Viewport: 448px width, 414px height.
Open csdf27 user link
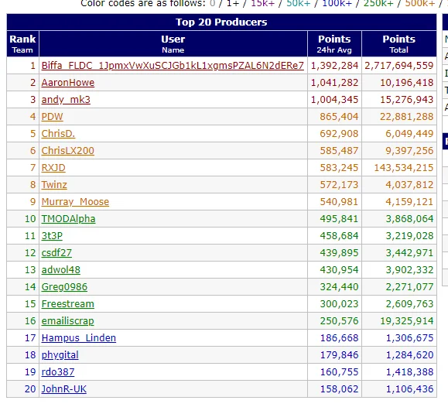[56, 253]
